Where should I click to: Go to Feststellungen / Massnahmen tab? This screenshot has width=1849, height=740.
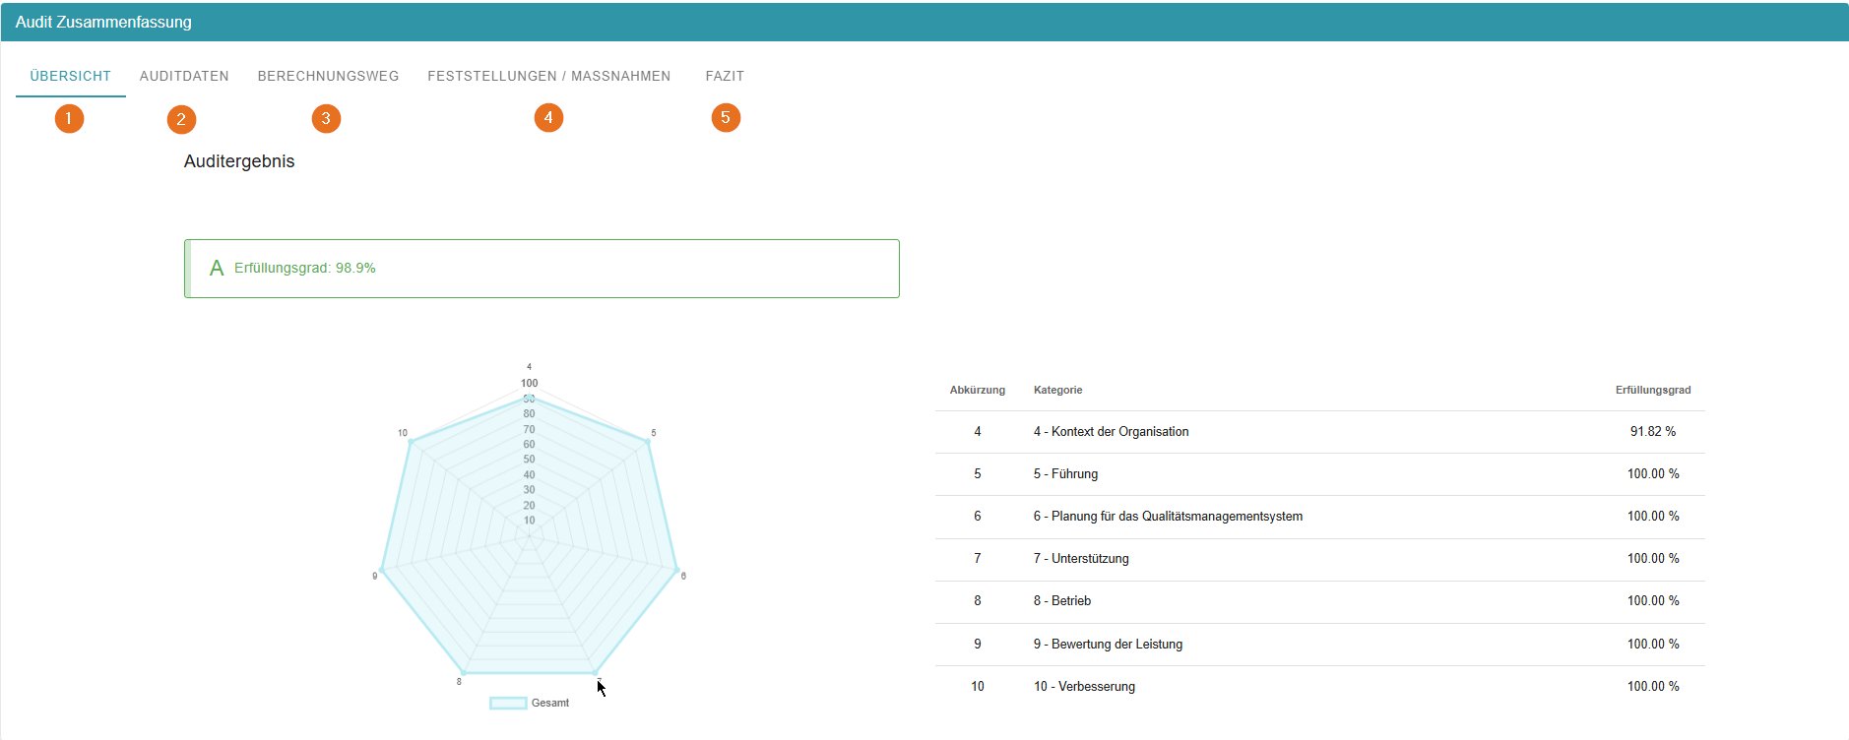coord(548,76)
